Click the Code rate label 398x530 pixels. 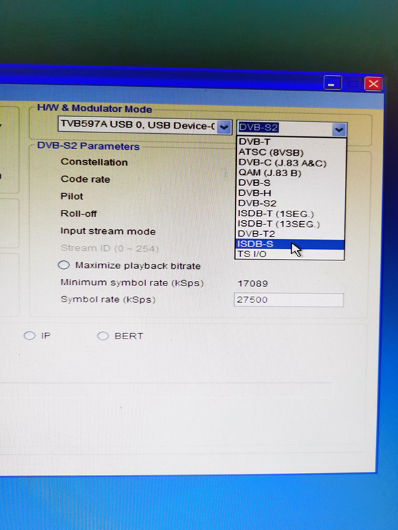[86, 179]
